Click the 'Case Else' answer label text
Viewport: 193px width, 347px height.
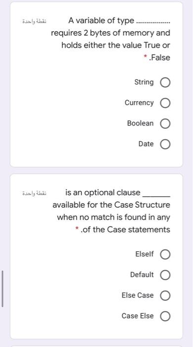tap(138, 316)
